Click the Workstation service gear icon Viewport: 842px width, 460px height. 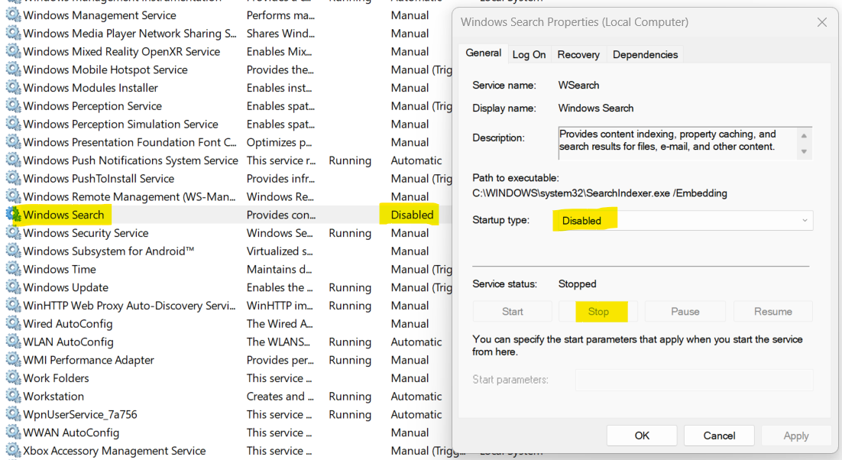tap(14, 396)
